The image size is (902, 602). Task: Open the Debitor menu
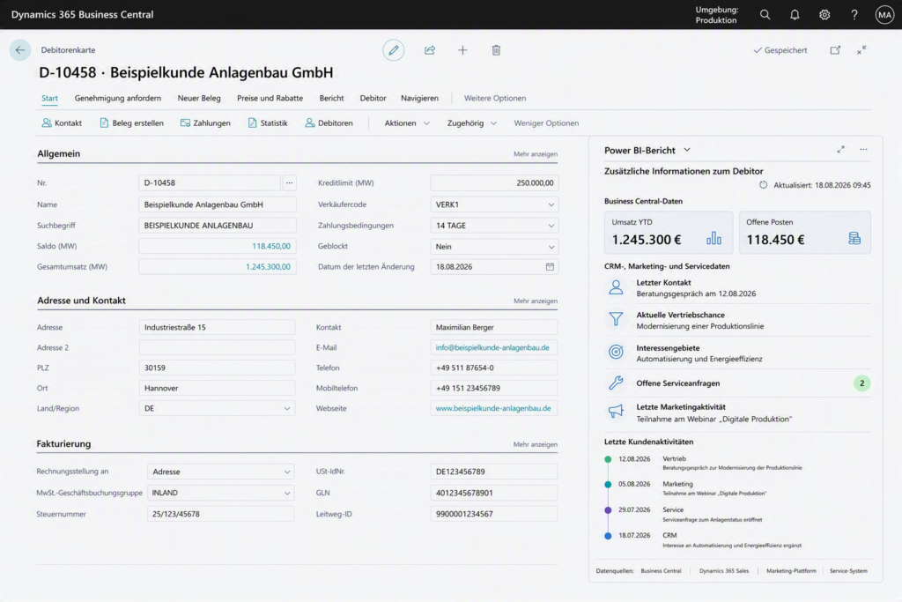373,98
